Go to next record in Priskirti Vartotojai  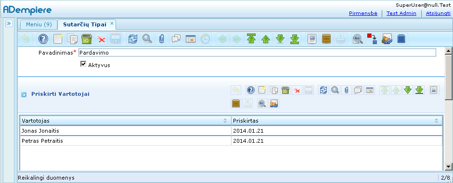[x=408, y=90]
